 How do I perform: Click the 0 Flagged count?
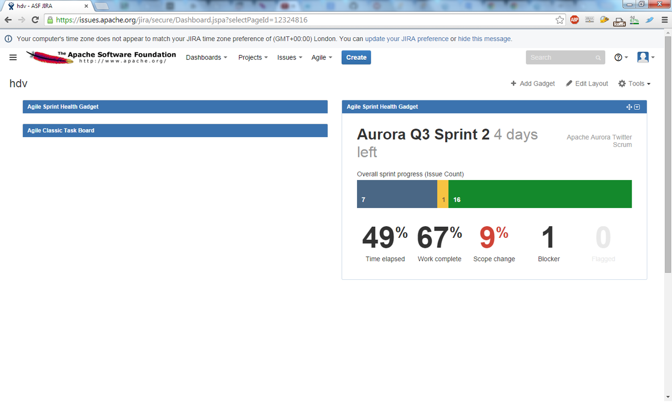coord(603,237)
